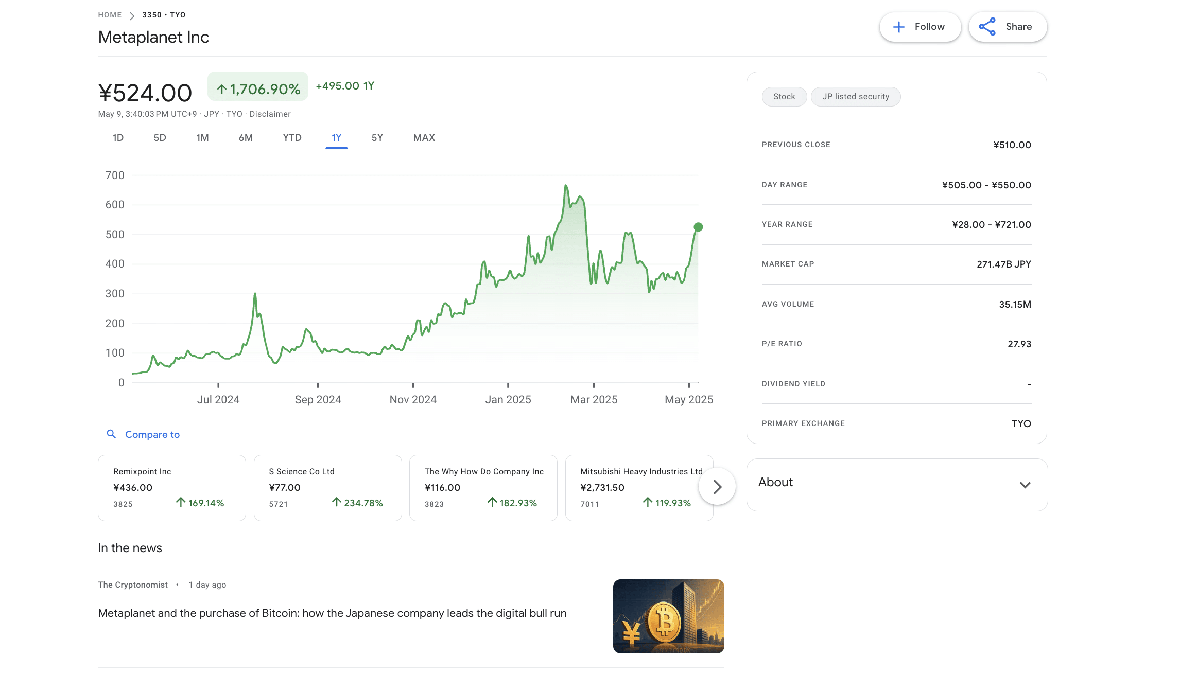Share this stock page
This screenshot has height=673, width=1180.
pyautogui.click(x=1008, y=27)
